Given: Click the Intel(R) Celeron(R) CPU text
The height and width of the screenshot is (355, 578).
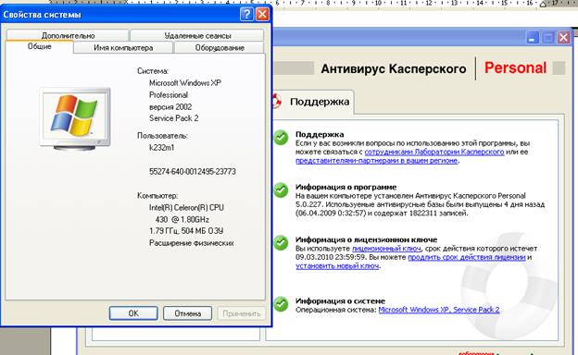Looking at the screenshot, I should 186,208.
